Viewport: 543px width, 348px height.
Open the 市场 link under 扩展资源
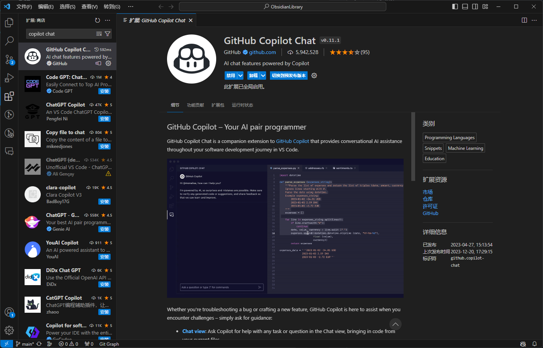click(427, 192)
